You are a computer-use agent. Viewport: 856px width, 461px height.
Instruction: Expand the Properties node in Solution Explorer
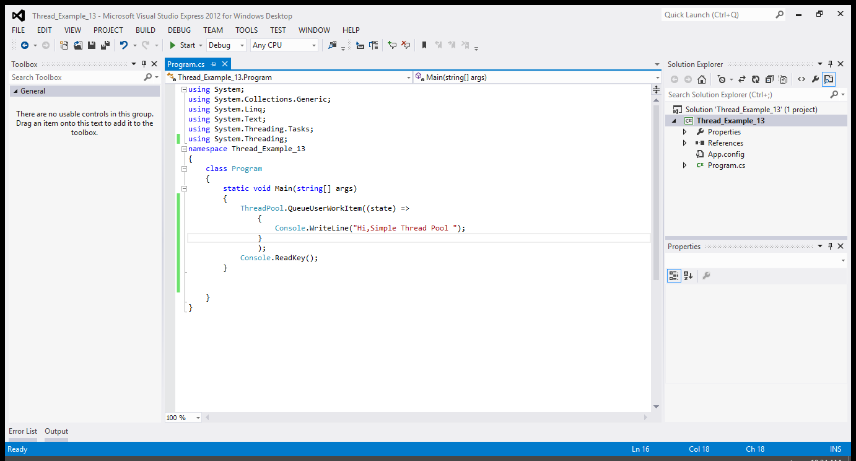point(684,132)
